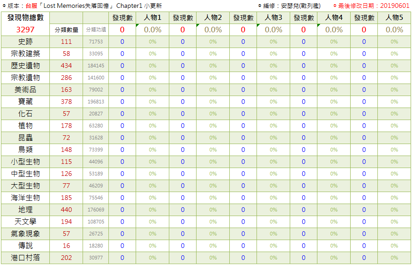Click the merit value 184145
The height and width of the screenshot is (265, 412).
point(96,66)
